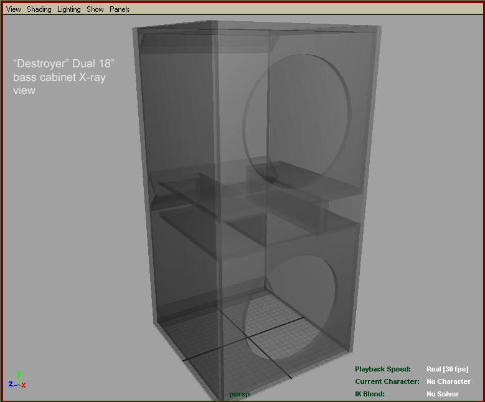Click the XYZ axis orientation gizmo
485x402 pixels.
click(x=17, y=380)
